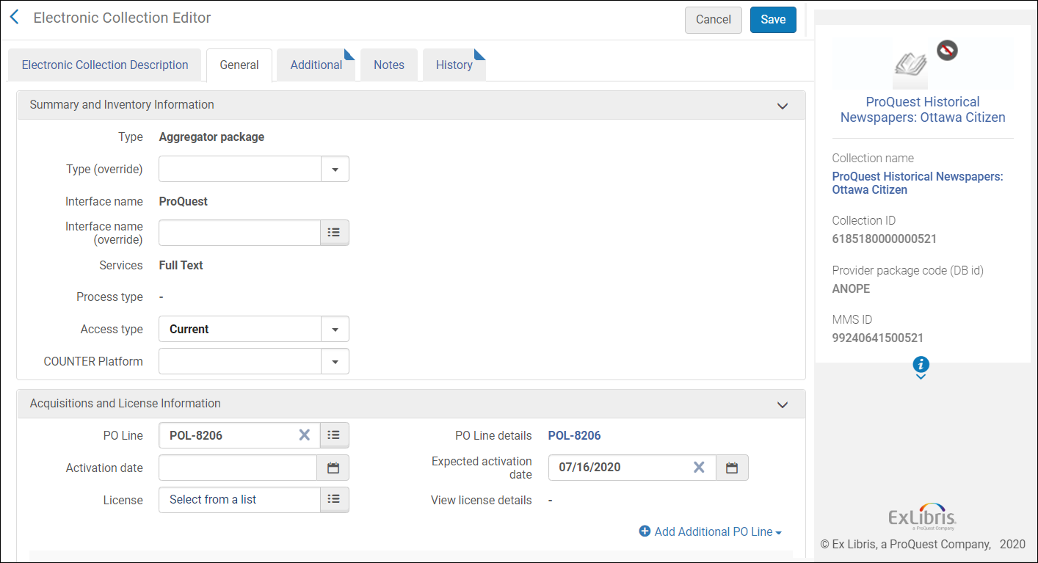Open the Access type Current dropdown
This screenshot has width=1038, height=563.
pyautogui.click(x=254, y=329)
